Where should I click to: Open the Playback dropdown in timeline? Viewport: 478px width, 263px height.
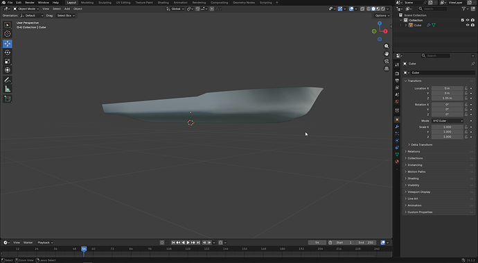(x=45, y=243)
